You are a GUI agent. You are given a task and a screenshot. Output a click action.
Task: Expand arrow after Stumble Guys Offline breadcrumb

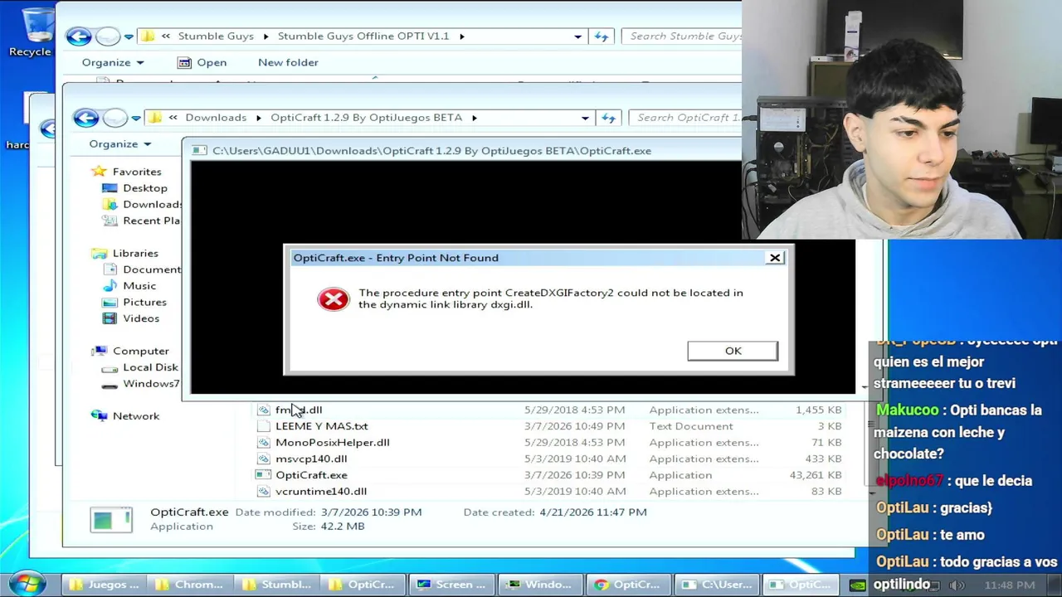(x=461, y=36)
